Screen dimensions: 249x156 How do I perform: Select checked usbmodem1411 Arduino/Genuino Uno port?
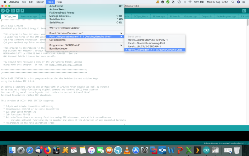(155, 50)
